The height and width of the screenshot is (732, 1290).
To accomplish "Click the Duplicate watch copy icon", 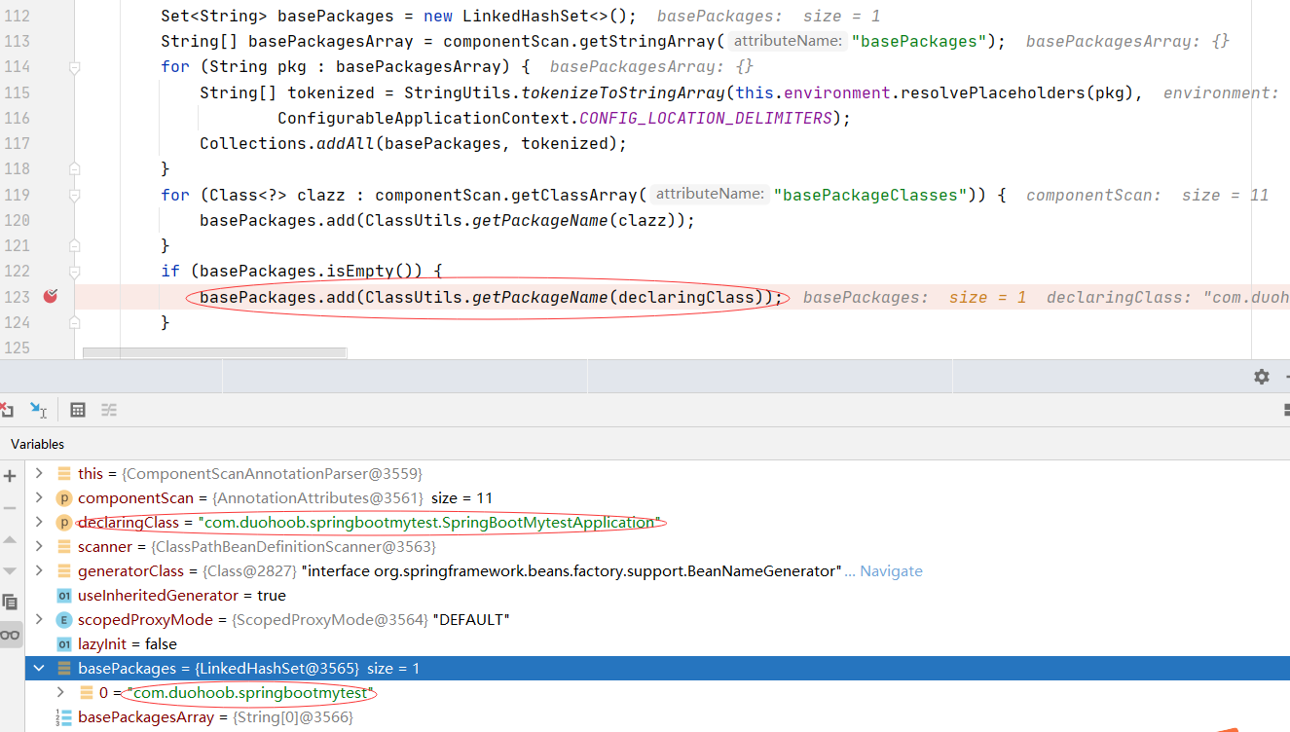I will [10, 602].
